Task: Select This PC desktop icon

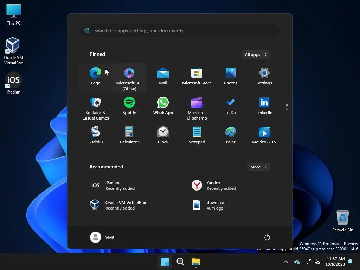Action: [x=14, y=15]
